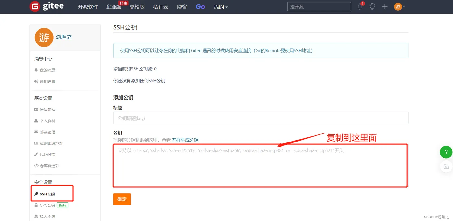Click the lock icon beside GPG公钥

click(36, 205)
